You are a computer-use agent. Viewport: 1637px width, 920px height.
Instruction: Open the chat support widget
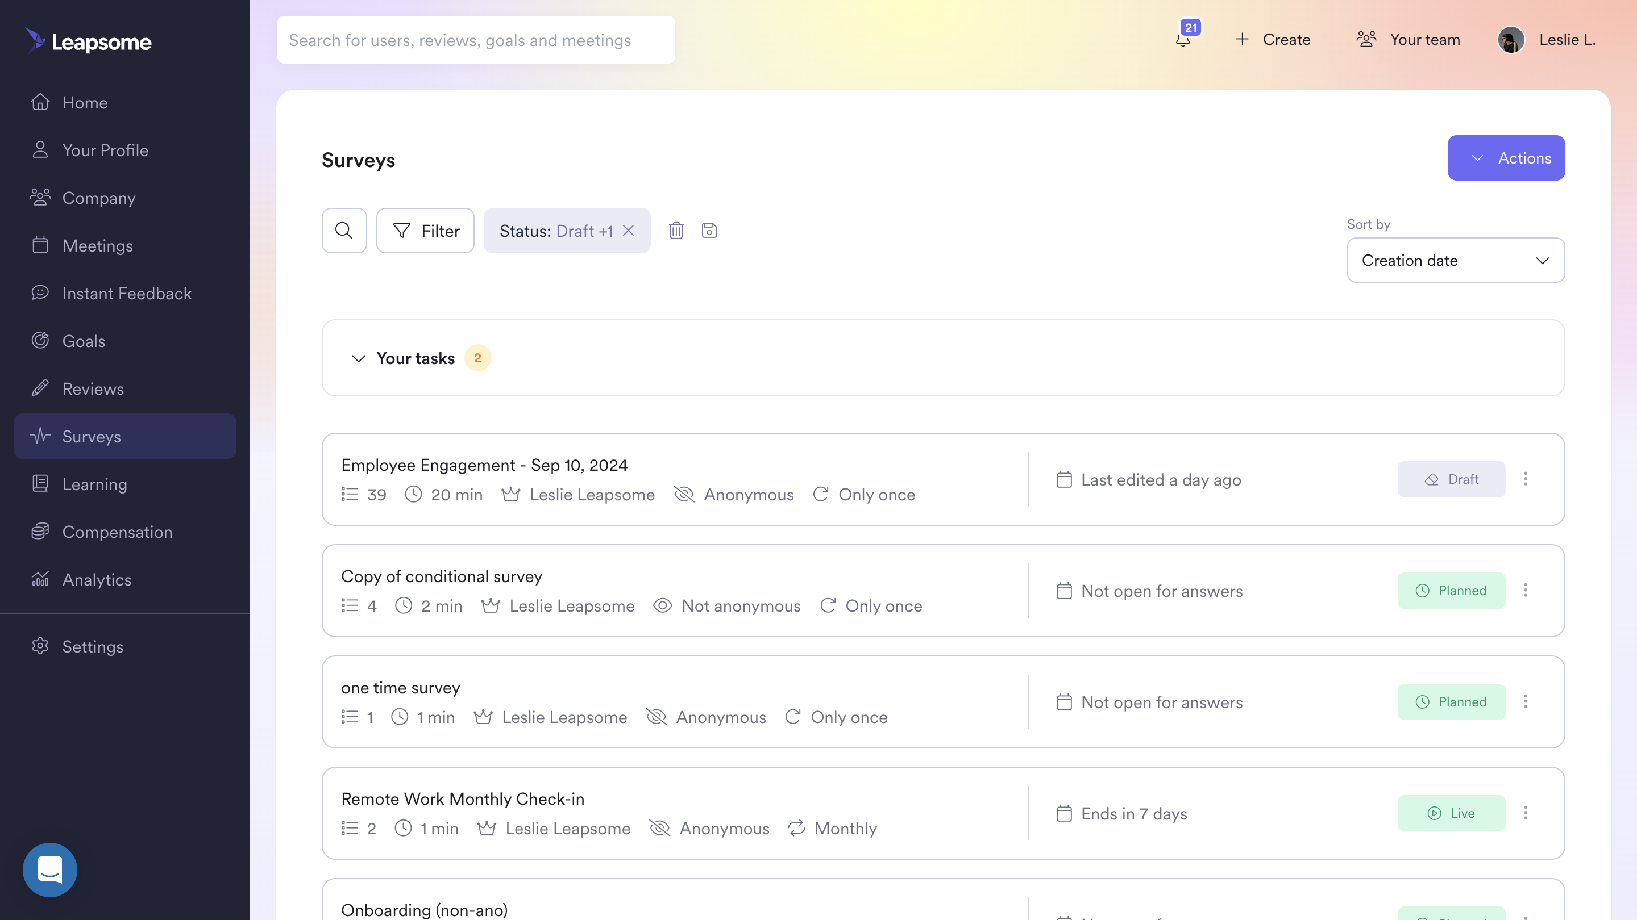pos(49,869)
